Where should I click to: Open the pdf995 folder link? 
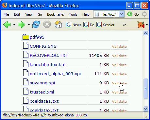tap(37, 37)
